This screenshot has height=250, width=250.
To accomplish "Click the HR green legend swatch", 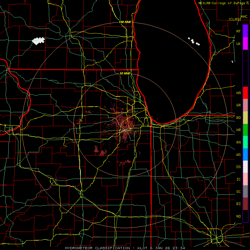I will tap(245, 130).
